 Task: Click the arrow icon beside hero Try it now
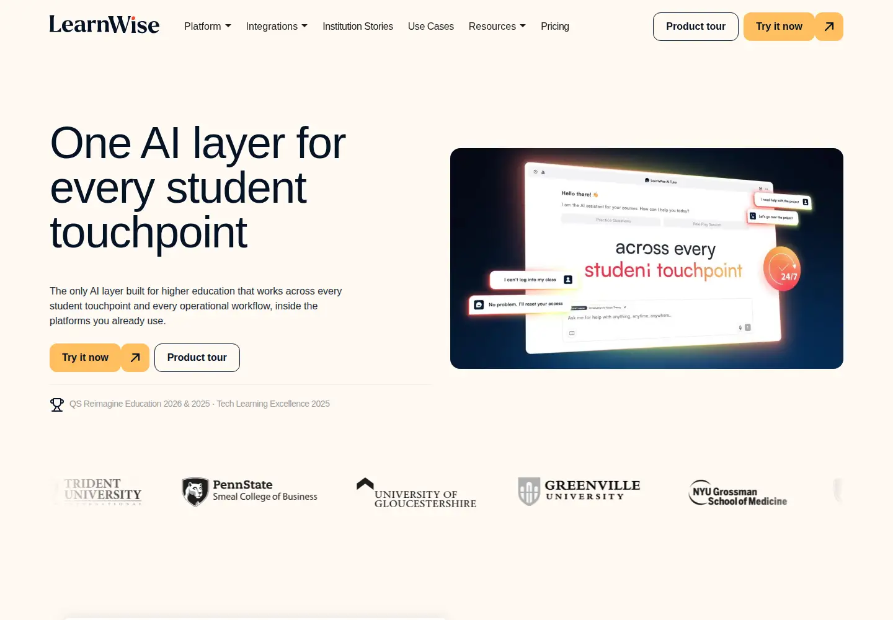click(135, 358)
